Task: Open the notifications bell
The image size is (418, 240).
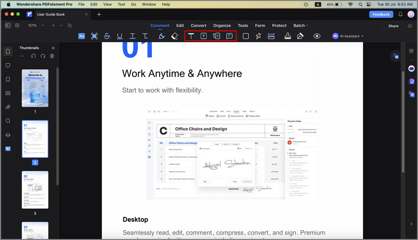Action: click(400, 14)
